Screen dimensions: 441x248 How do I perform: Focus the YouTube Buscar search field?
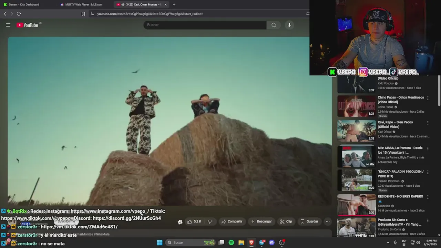205,25
